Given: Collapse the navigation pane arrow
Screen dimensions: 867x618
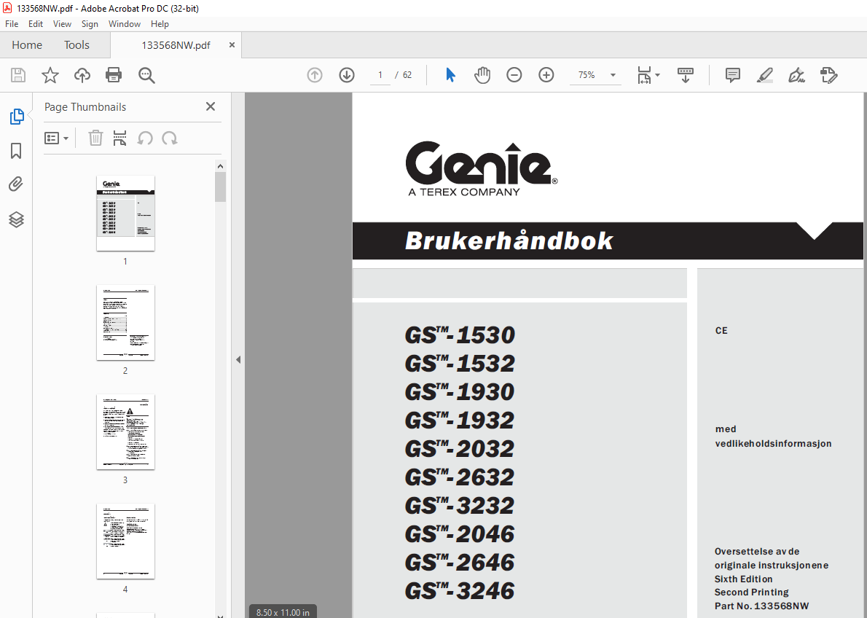Looking at the screenshot, I should coord(238,359).
